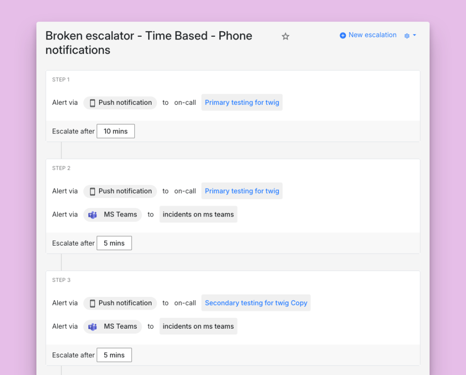
Task: Click the phone icon in Step 3
Action: (x=92, y=303)
